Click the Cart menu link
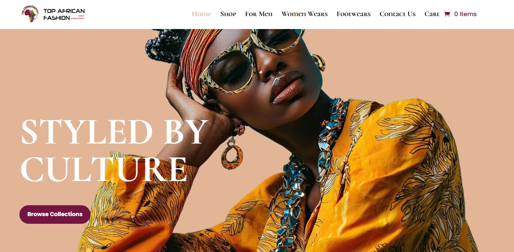This screenshot has width=514, height=252. point(432,14)
